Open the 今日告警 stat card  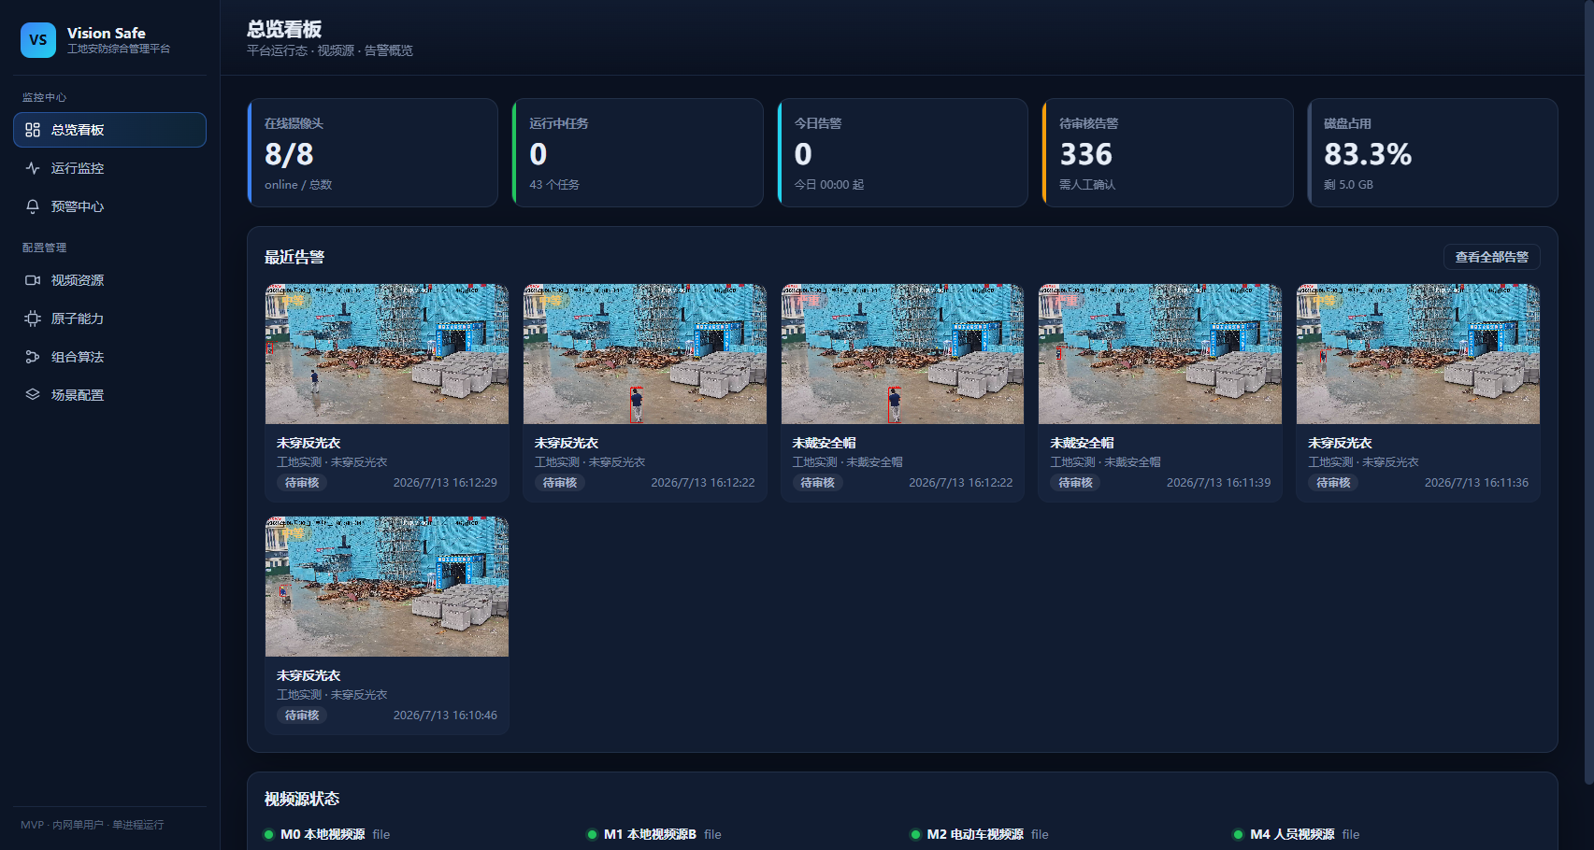[x=903, y=153]
